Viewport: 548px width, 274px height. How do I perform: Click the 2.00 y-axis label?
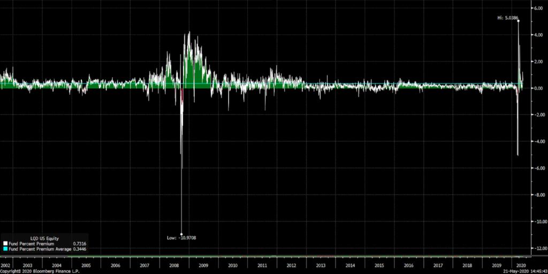[538, 62]
